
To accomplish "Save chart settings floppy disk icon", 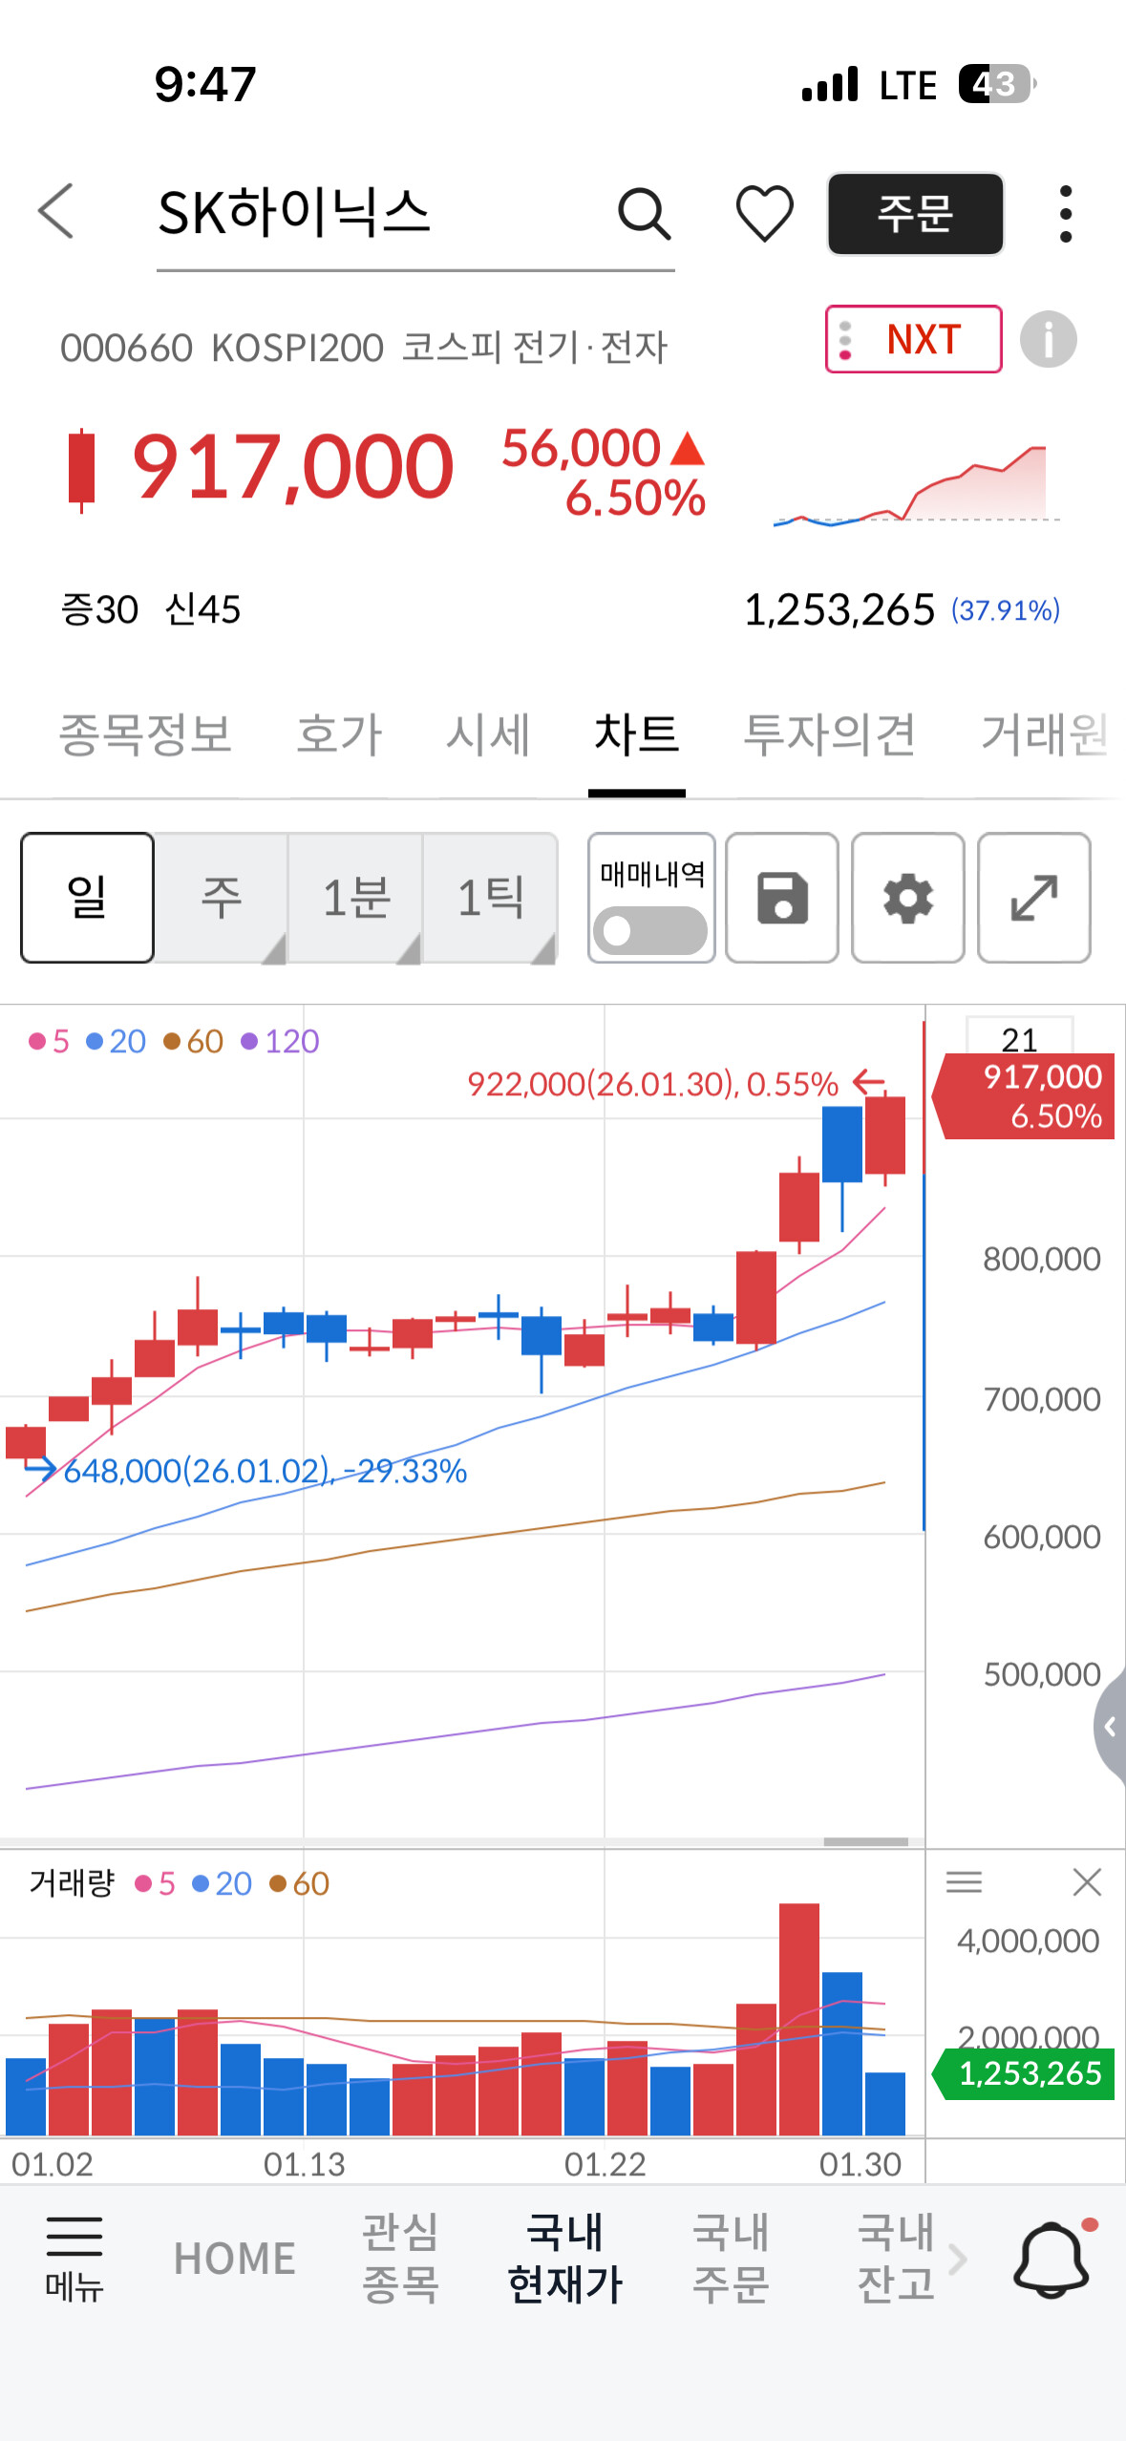I will click(782, 898).
